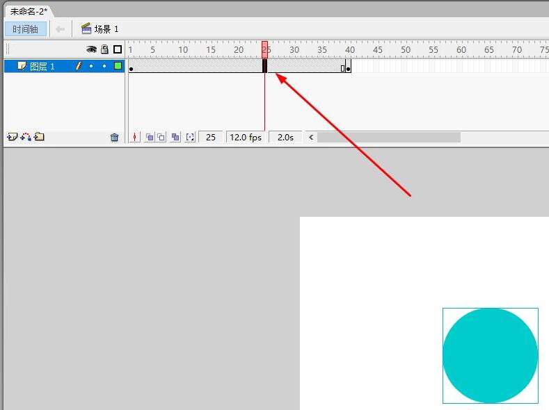This screenshot has height=410, width=549.
Task: Click the 图层 1 layer page icon
Action: [22, 66]
